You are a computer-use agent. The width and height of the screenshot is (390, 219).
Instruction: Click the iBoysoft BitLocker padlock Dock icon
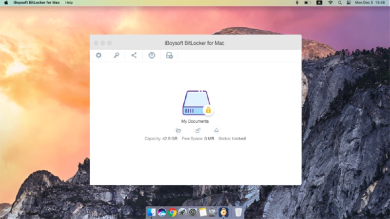(223, 212)
